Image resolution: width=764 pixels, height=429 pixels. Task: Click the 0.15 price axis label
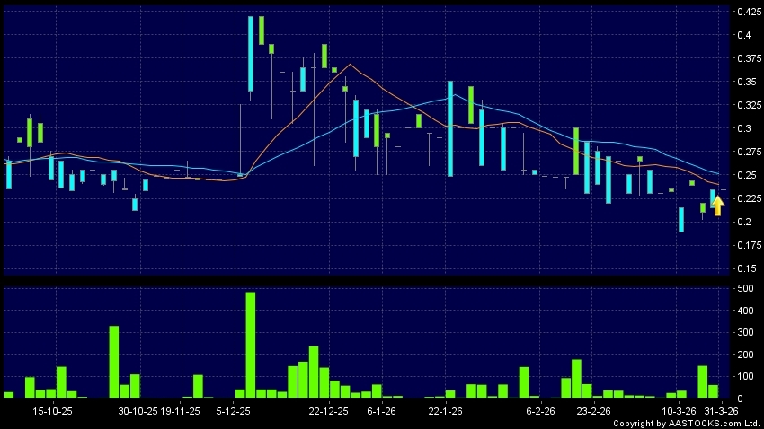pos(745,268)
